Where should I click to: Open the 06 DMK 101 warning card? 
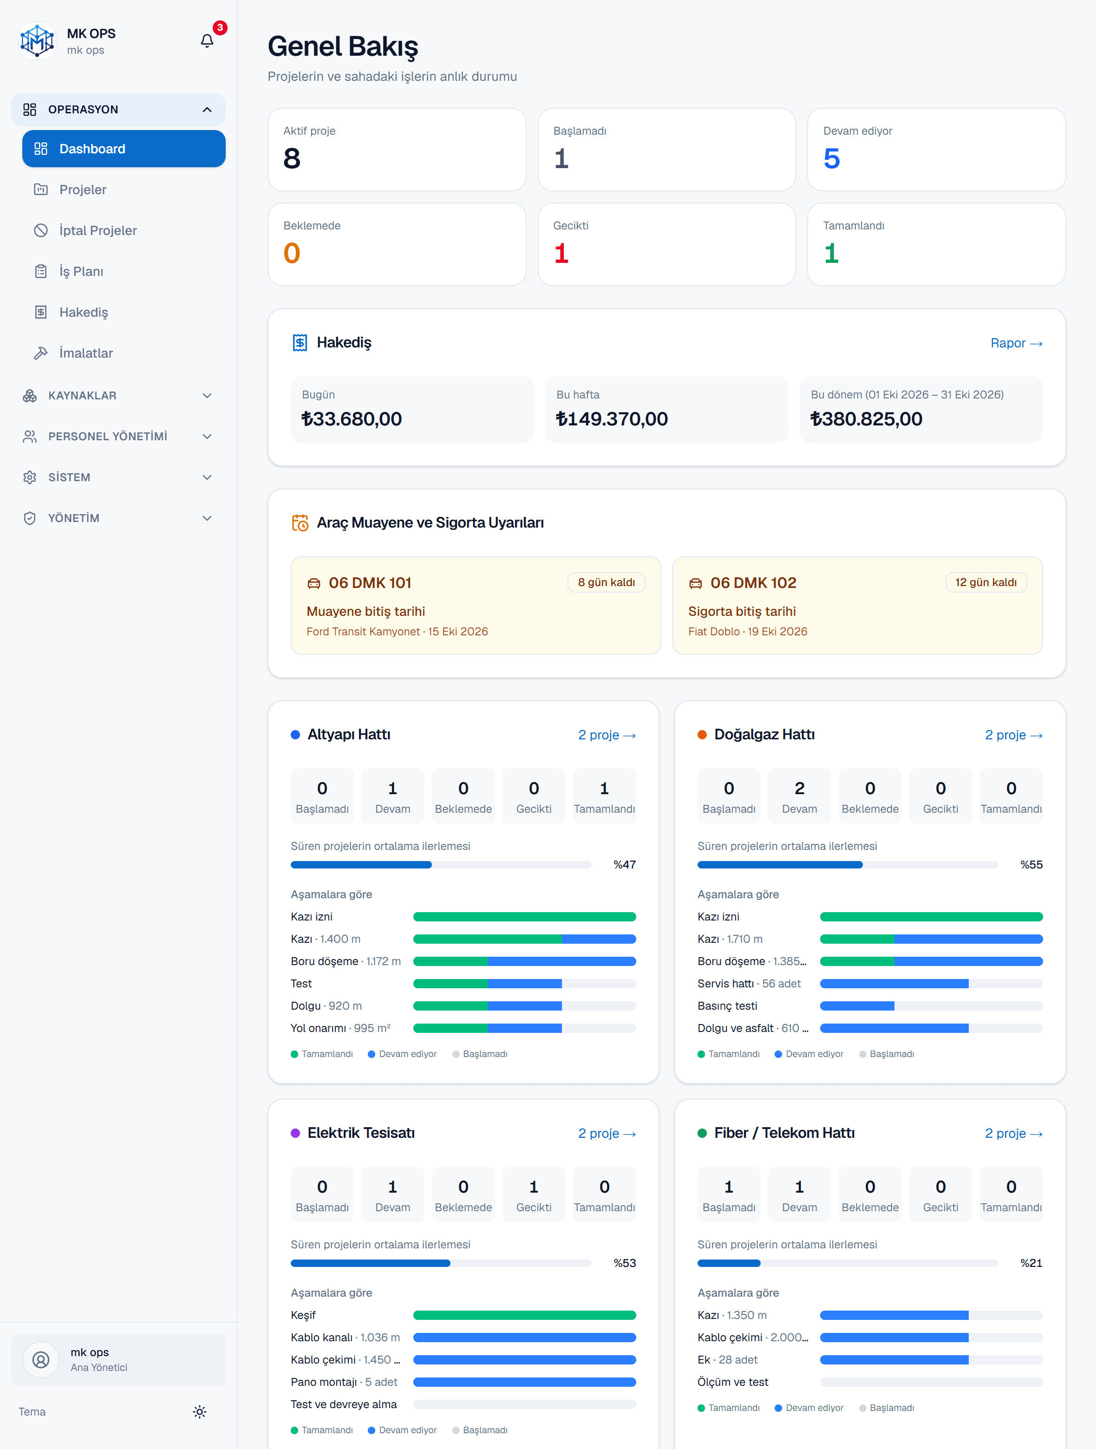tap(476, 605)
